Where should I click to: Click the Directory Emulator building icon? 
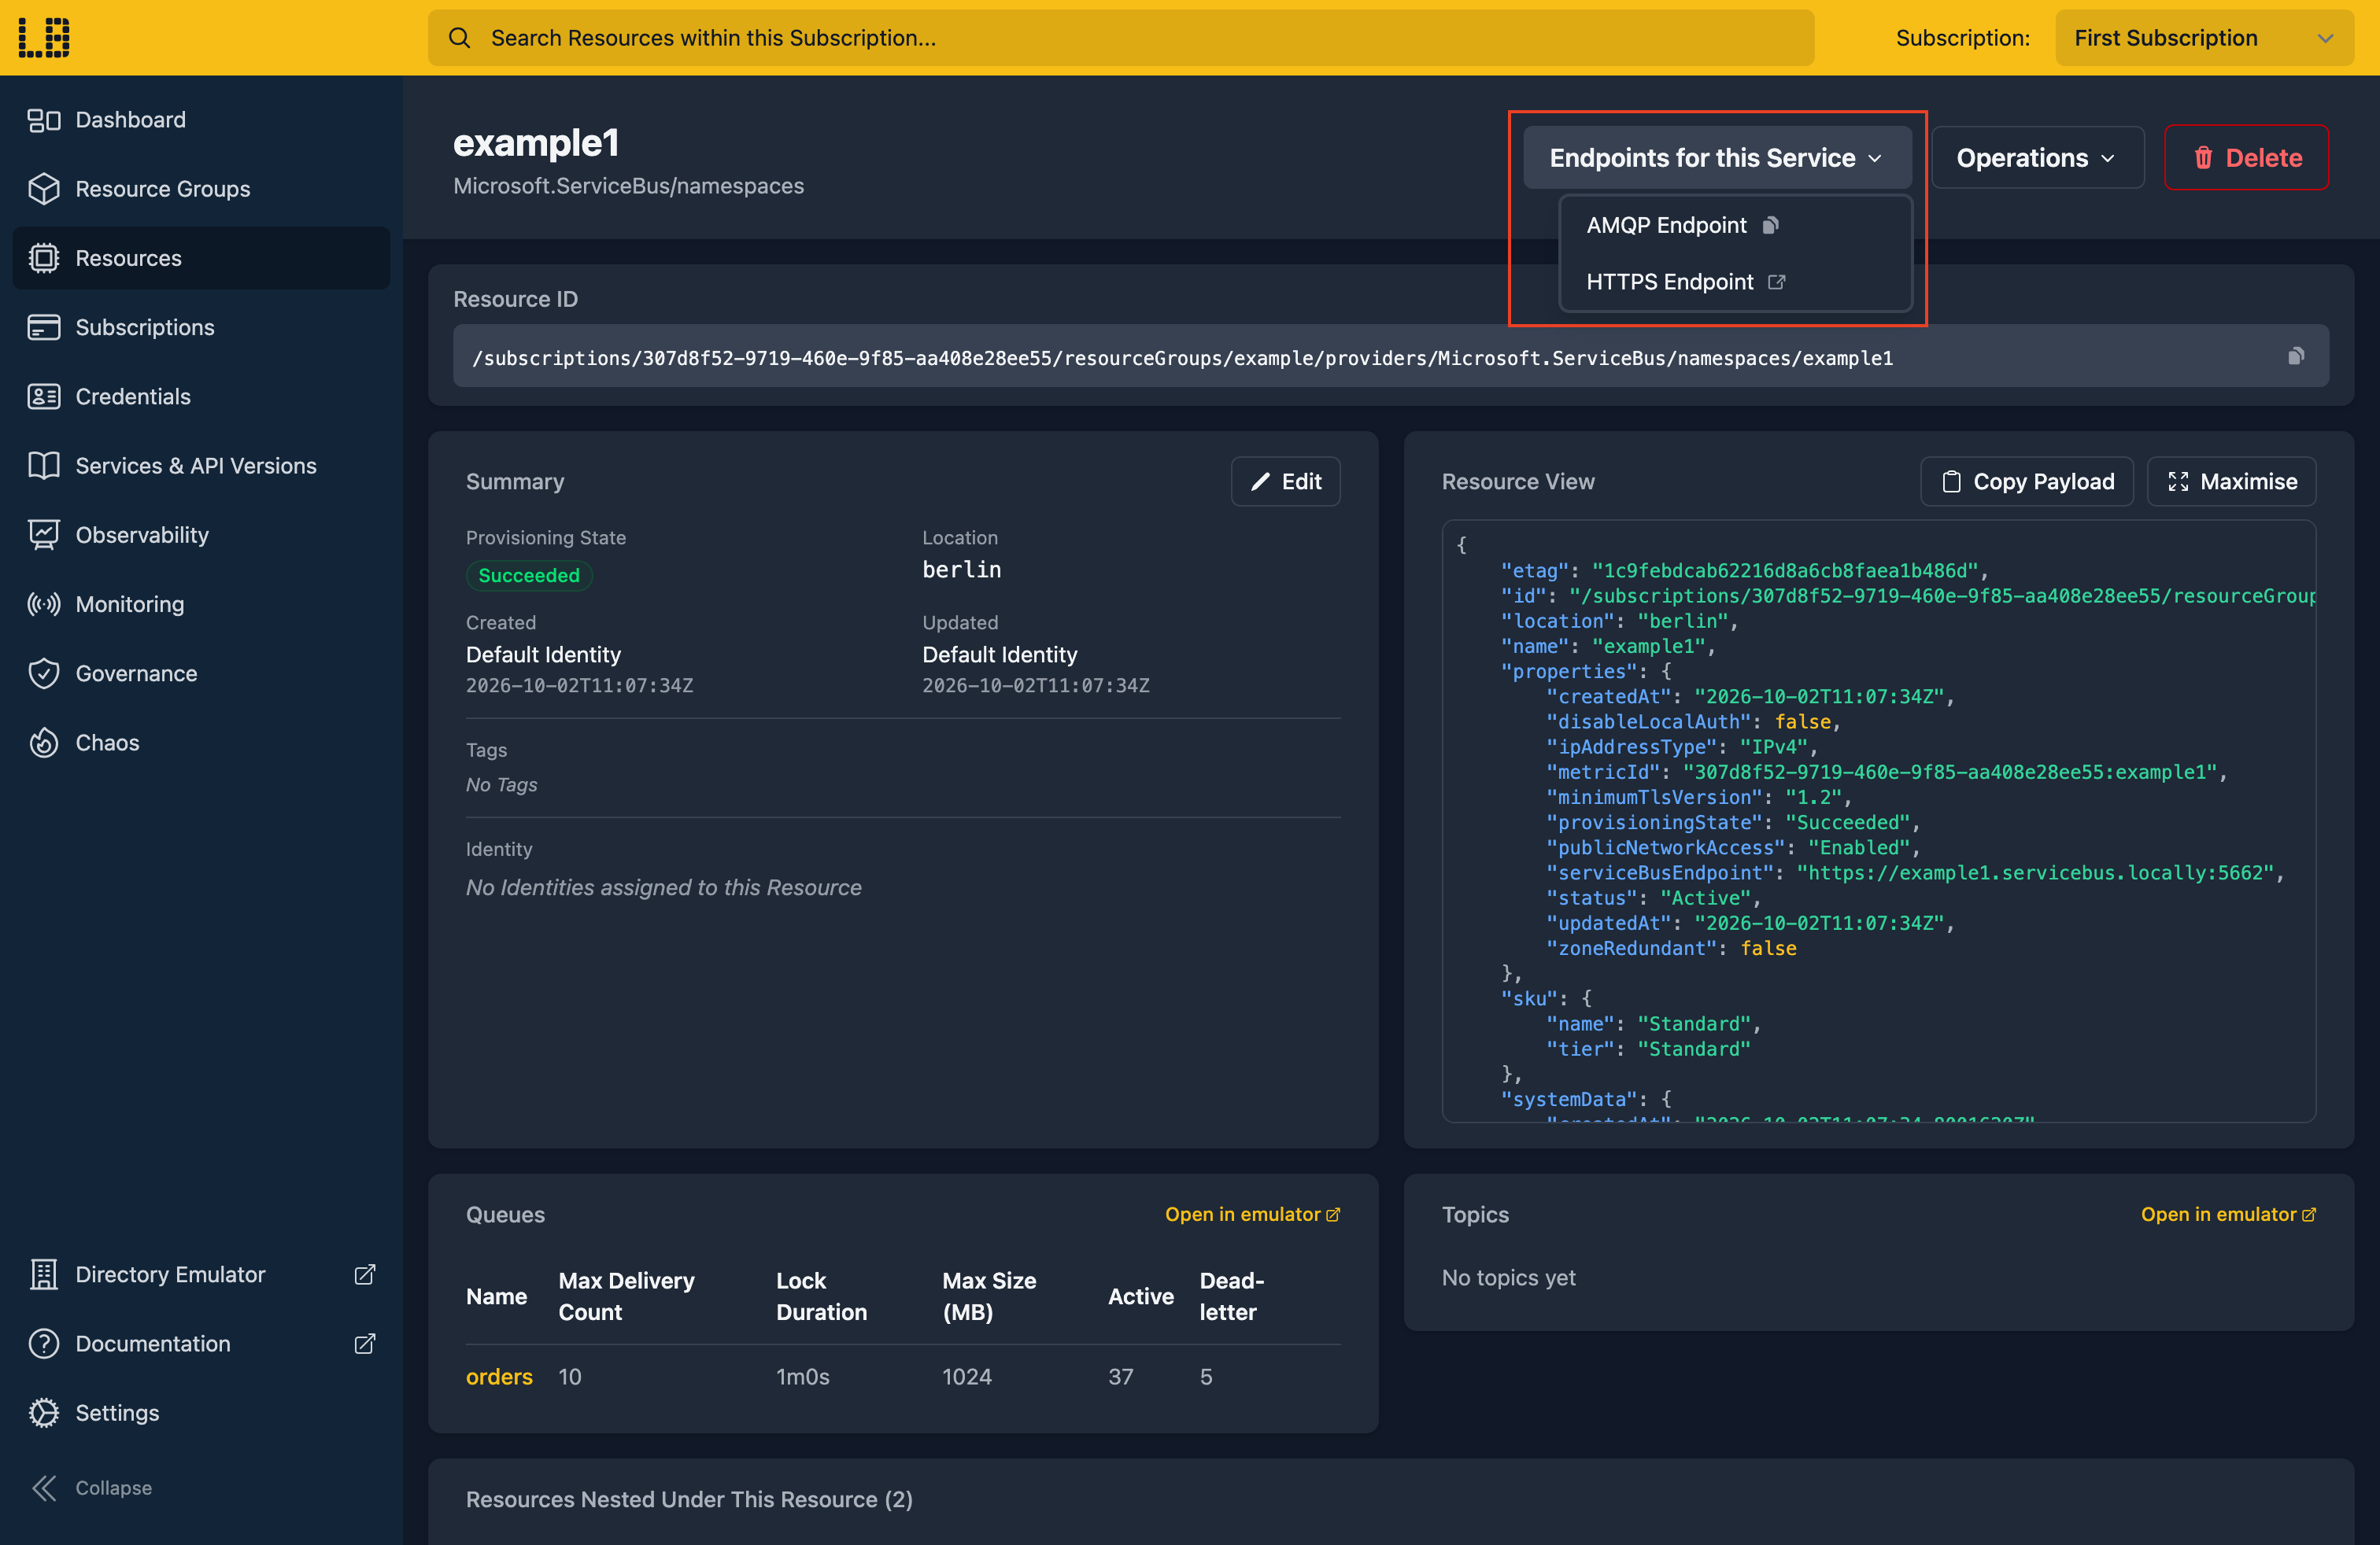pyautogui.click(x=44, y=1274)
